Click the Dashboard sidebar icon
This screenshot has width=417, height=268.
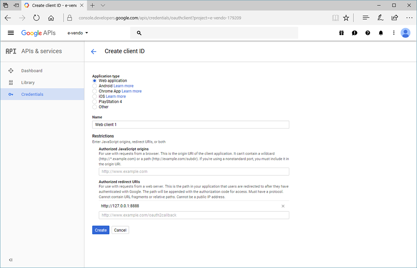(11, 70)
